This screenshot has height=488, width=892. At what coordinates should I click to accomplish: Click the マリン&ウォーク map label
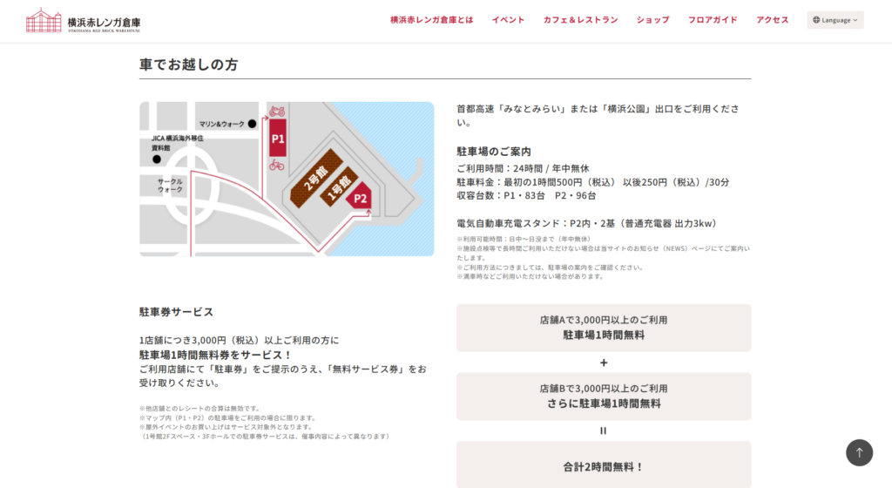coord(221,124)
